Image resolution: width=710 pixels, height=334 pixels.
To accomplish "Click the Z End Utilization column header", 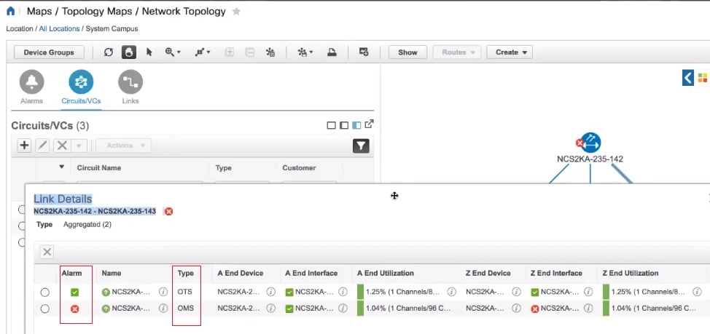I will pos(631,273).
